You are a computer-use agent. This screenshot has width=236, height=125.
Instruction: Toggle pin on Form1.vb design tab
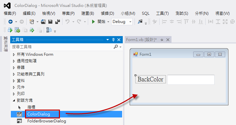(x=162, y=40)
